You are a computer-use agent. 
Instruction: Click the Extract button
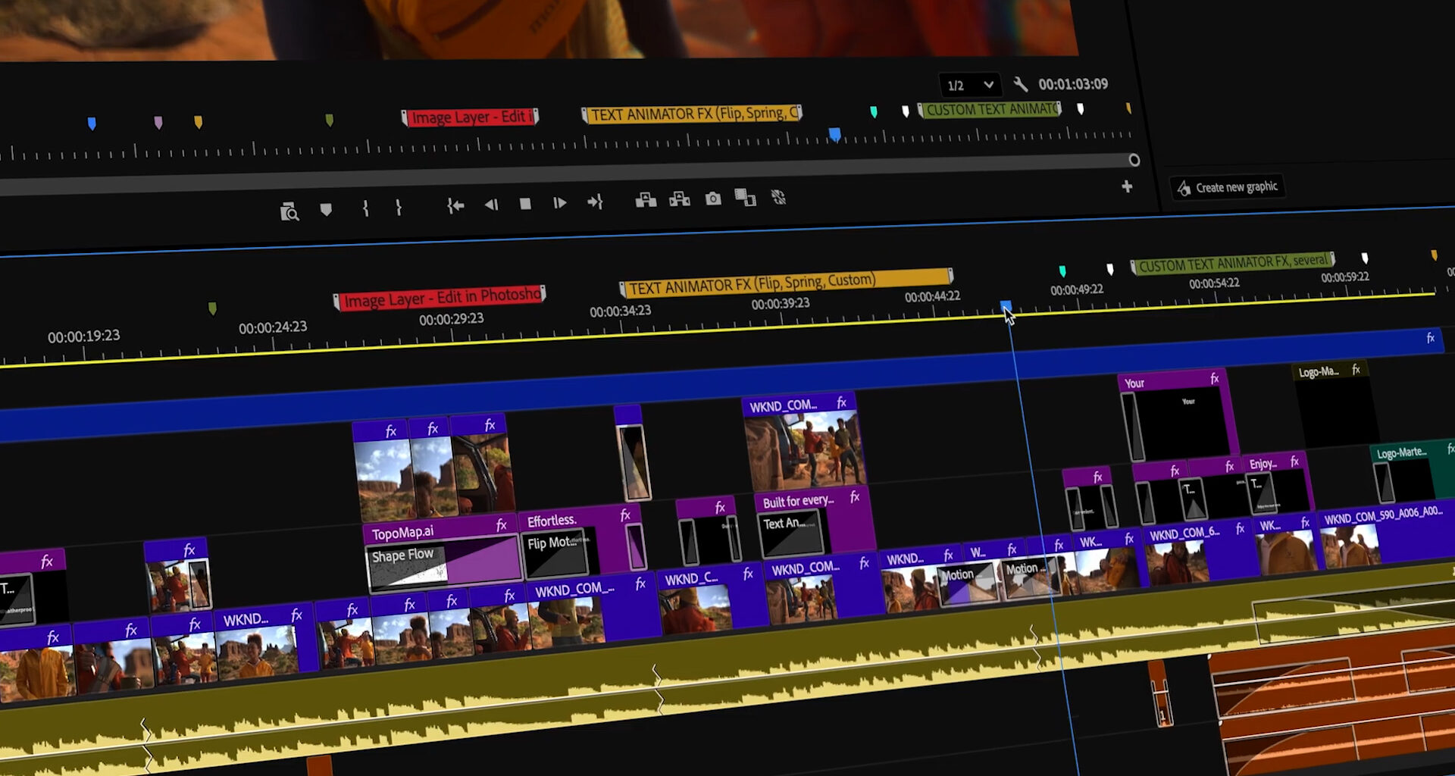tap(680, 199)
